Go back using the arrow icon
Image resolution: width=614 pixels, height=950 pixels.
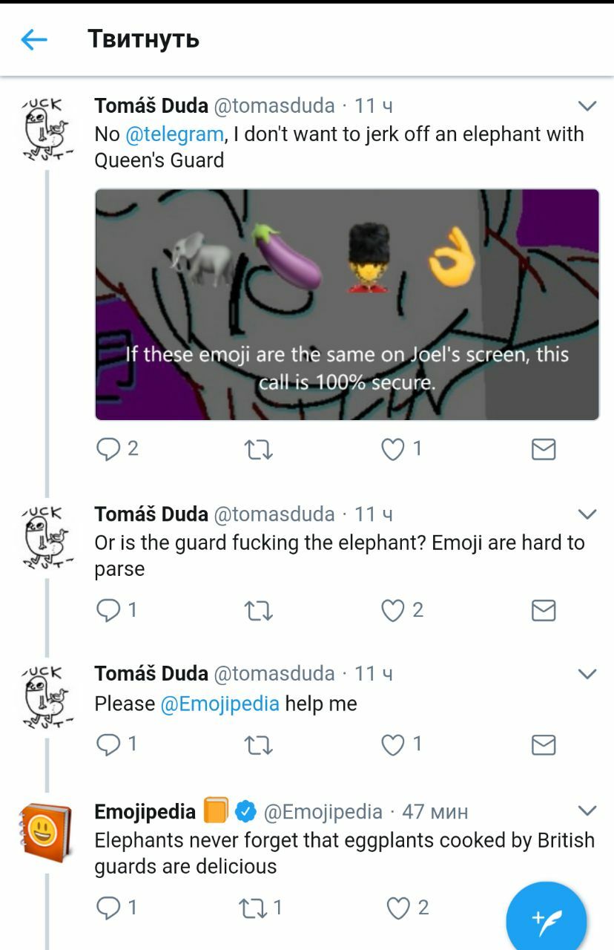coord(34,39)
